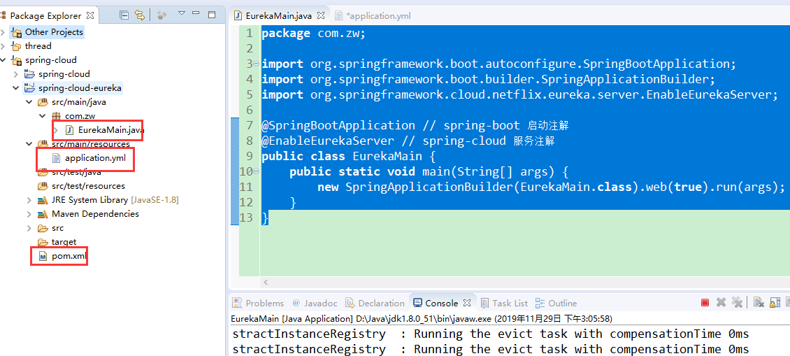This screenshot has width=790, height=356.
Task: Click the pom.xml Maven file icon
Action: point(43,257)
